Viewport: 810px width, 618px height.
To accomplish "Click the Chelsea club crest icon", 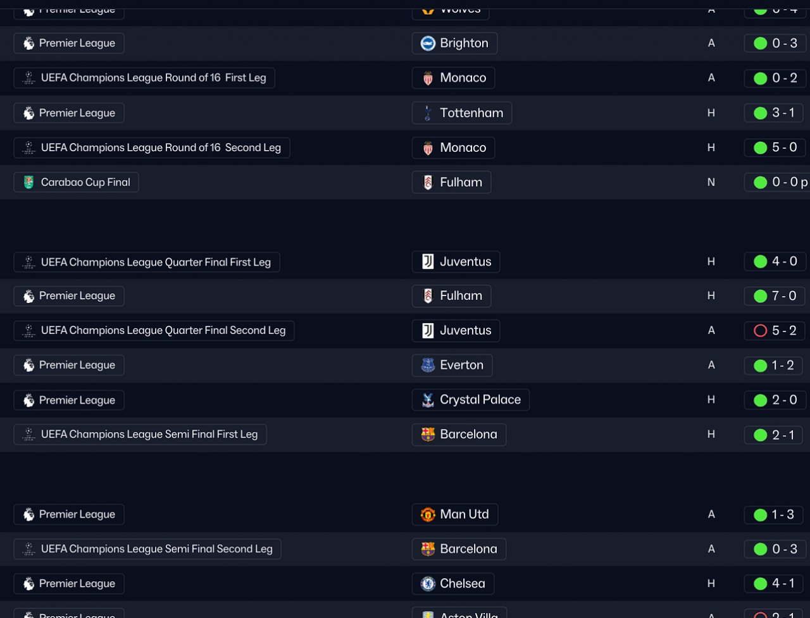I will point(428,583).
